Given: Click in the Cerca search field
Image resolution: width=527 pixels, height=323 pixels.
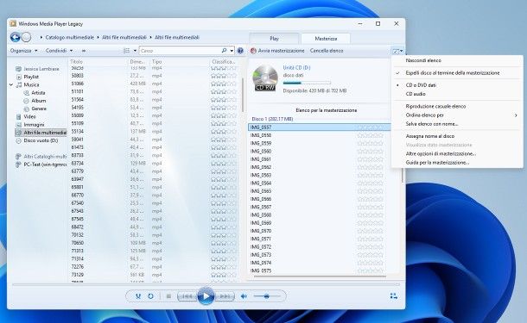Looking at the screenshot, I should click(181, 51).
